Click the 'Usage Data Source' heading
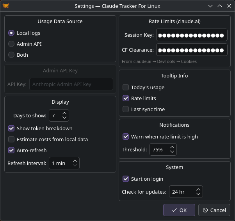The height and width of the screenshot is (221, 235). tap(60, 22)
